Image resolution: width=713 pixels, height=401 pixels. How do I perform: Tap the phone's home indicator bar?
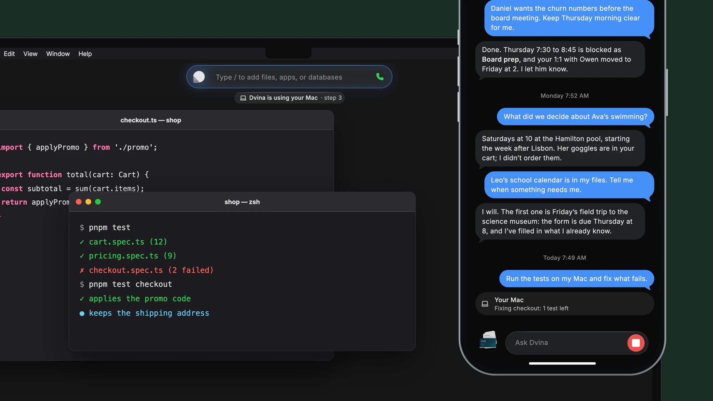point(562,363)
